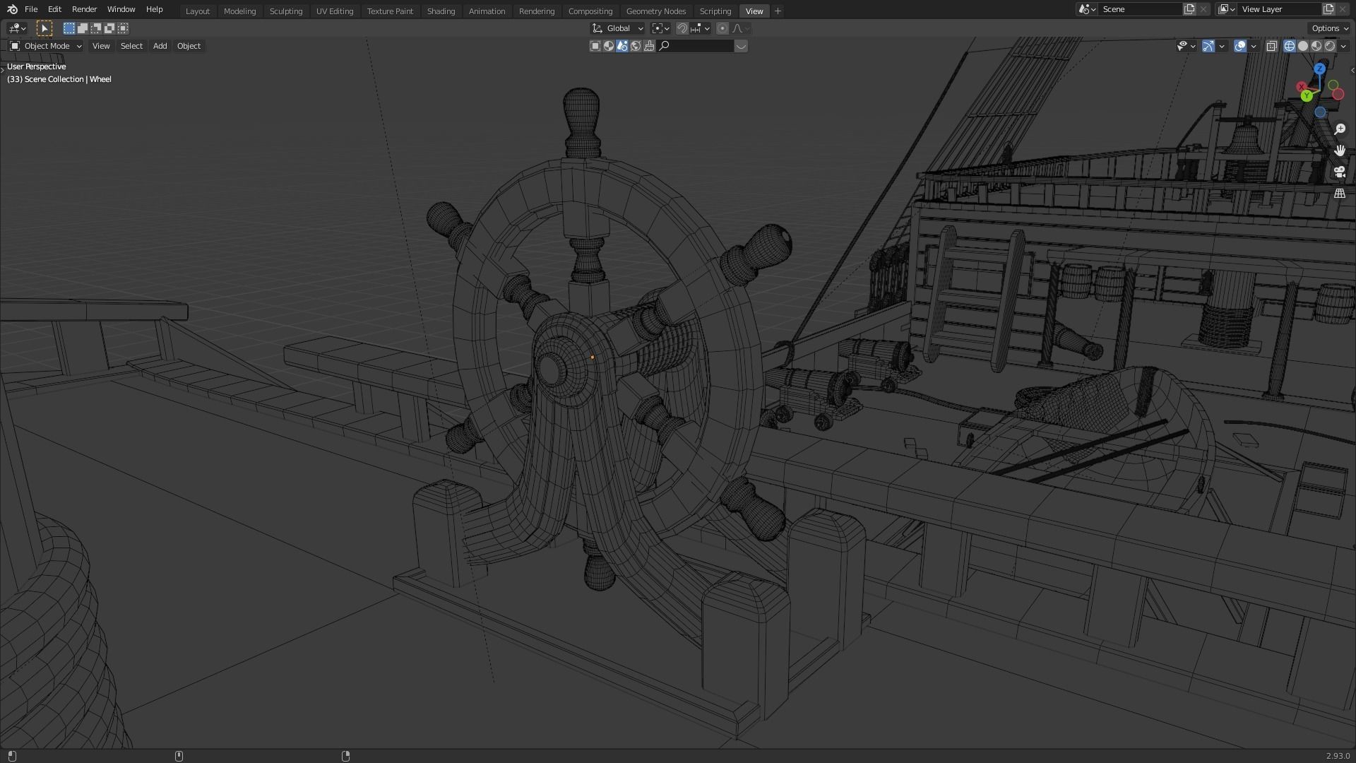Select the Tweak select tool icon
Screen dimensions: 1356x763
(x=44, y=28)
